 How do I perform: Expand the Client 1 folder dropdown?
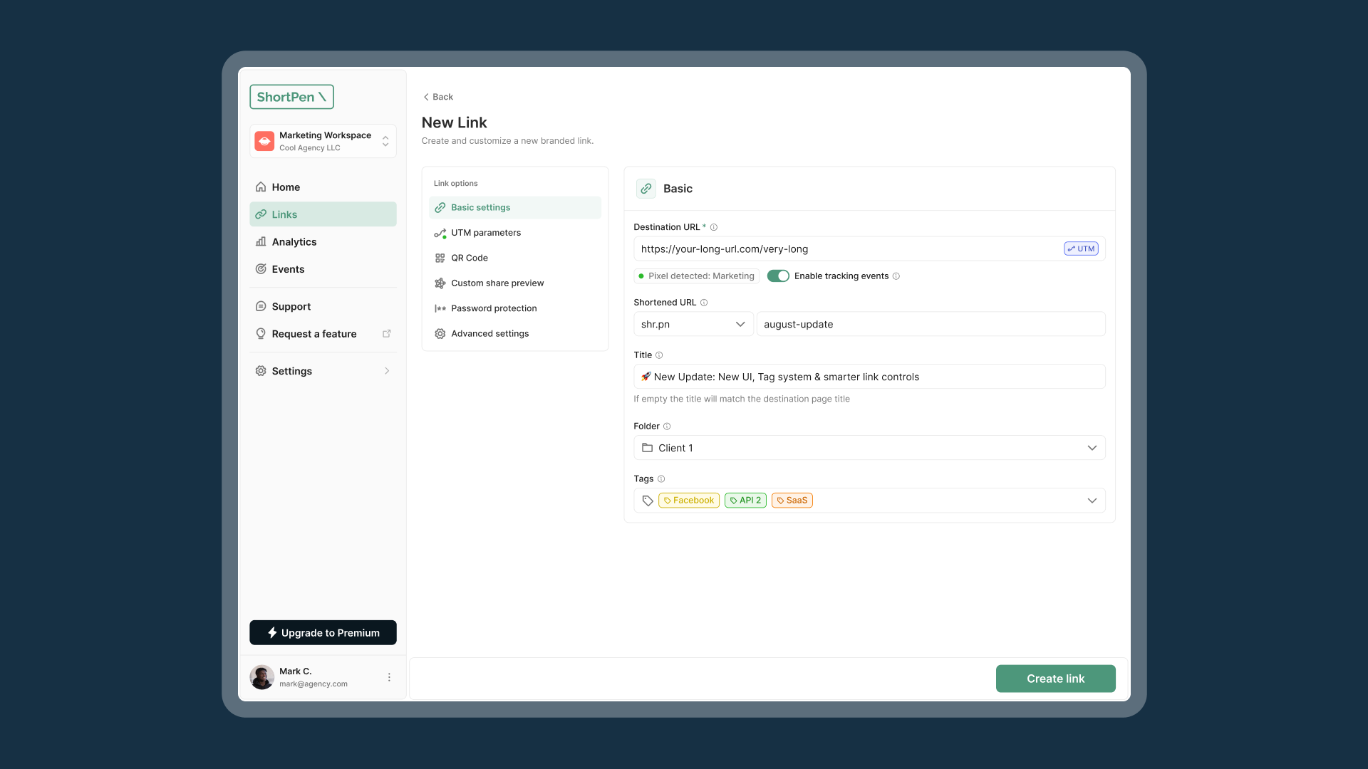click(x=869, y=448)
